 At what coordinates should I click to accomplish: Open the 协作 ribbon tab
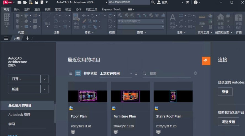78,9
